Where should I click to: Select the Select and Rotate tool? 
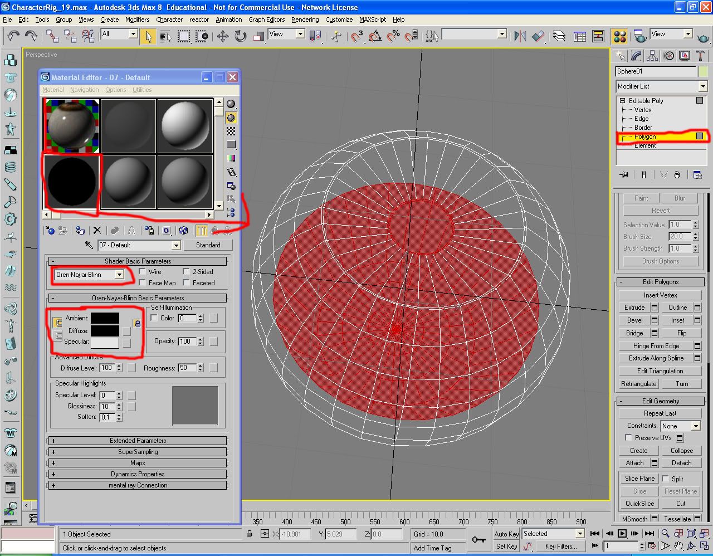coord(241,37)
